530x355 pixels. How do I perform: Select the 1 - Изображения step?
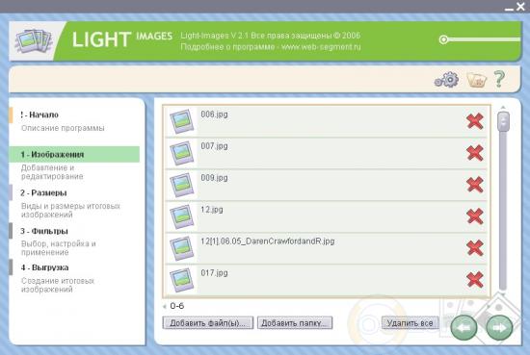point(74,155)
